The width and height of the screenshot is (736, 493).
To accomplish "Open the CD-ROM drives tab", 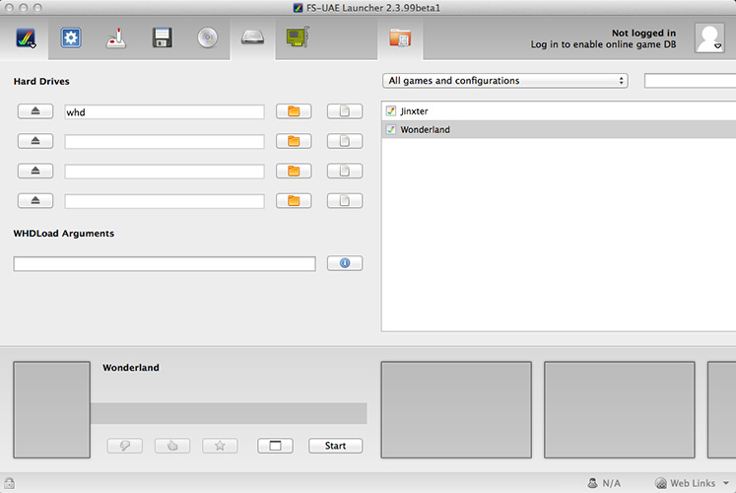I will click(207, 38).
